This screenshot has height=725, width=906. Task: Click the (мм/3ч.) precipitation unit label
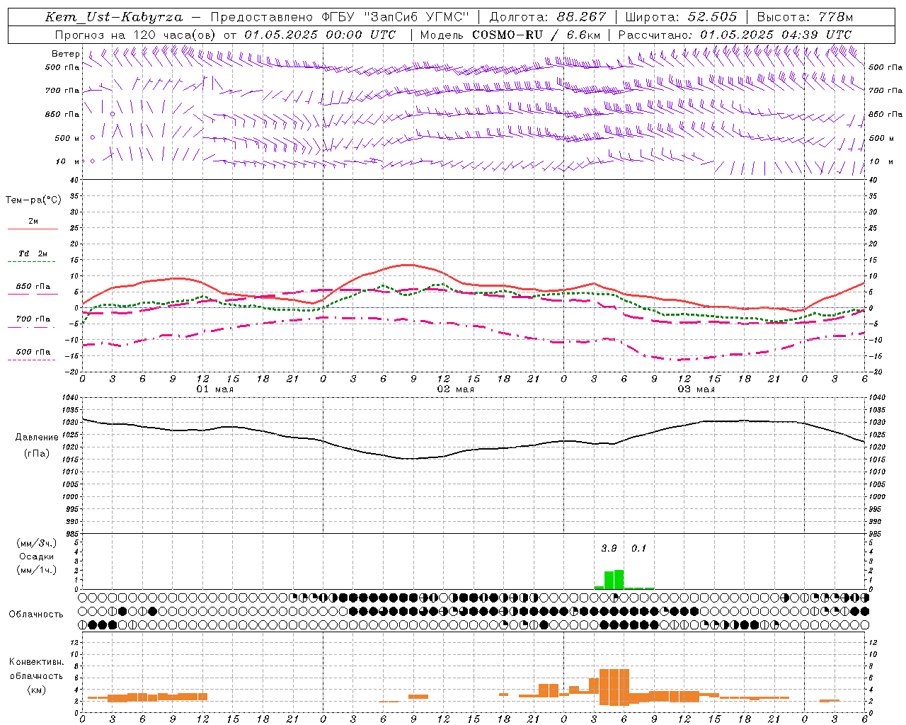tap(36, 543)
